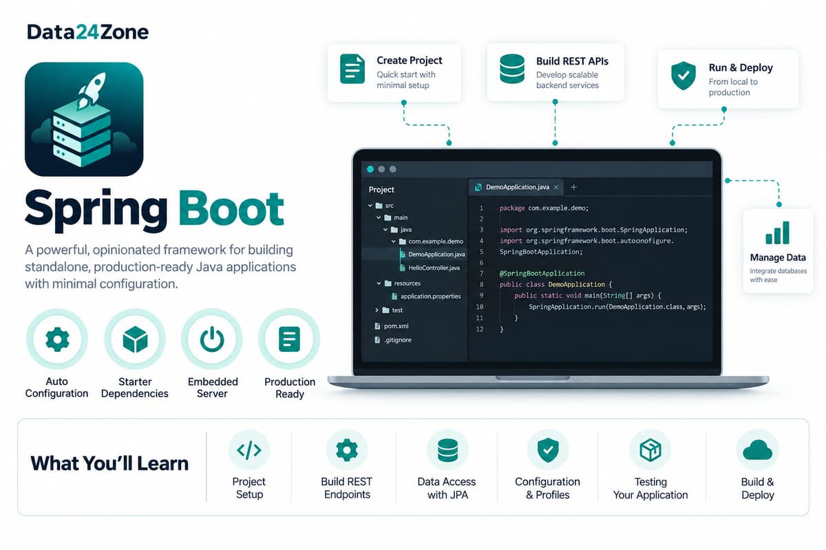Select the Starter Dependencies cube icon

coord(135,340)
